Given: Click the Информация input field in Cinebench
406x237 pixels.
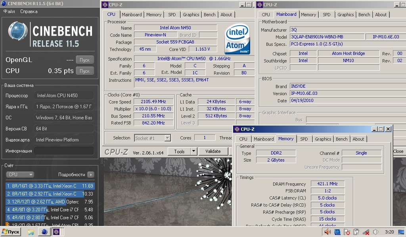Looking at the screenshot, I should pyautogui.click(x=64, y=151).
